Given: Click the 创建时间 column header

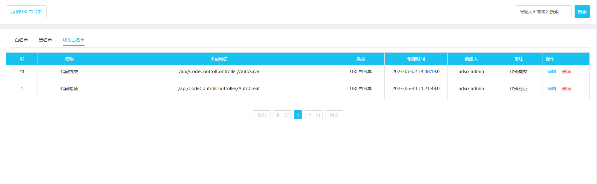Looking at the screenshot, I should coord(416,59).
